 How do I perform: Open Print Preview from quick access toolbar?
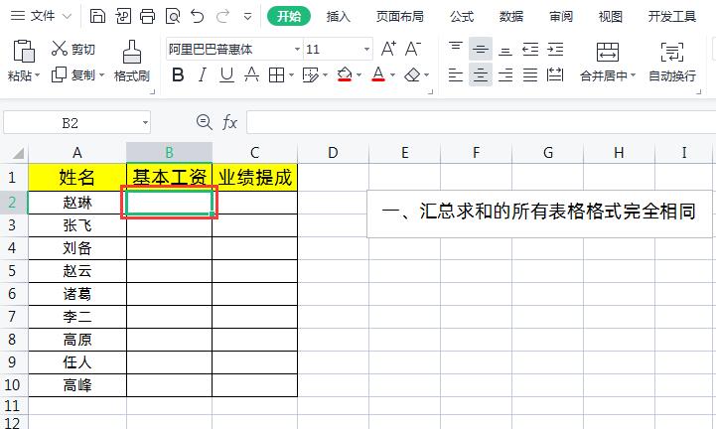[x=173, y=17]
